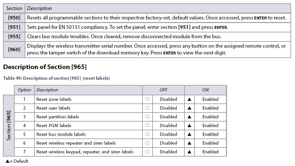Click the Enabled triangle icon for Reset PGM labels
Screen dimensions: 295x166
pyautogui.click(x=189, y=125)
